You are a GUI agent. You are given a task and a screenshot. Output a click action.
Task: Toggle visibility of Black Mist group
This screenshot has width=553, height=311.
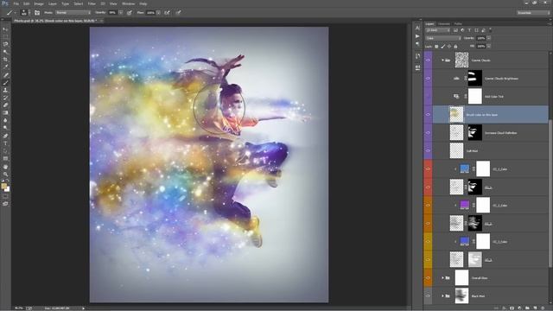[428, 295]
